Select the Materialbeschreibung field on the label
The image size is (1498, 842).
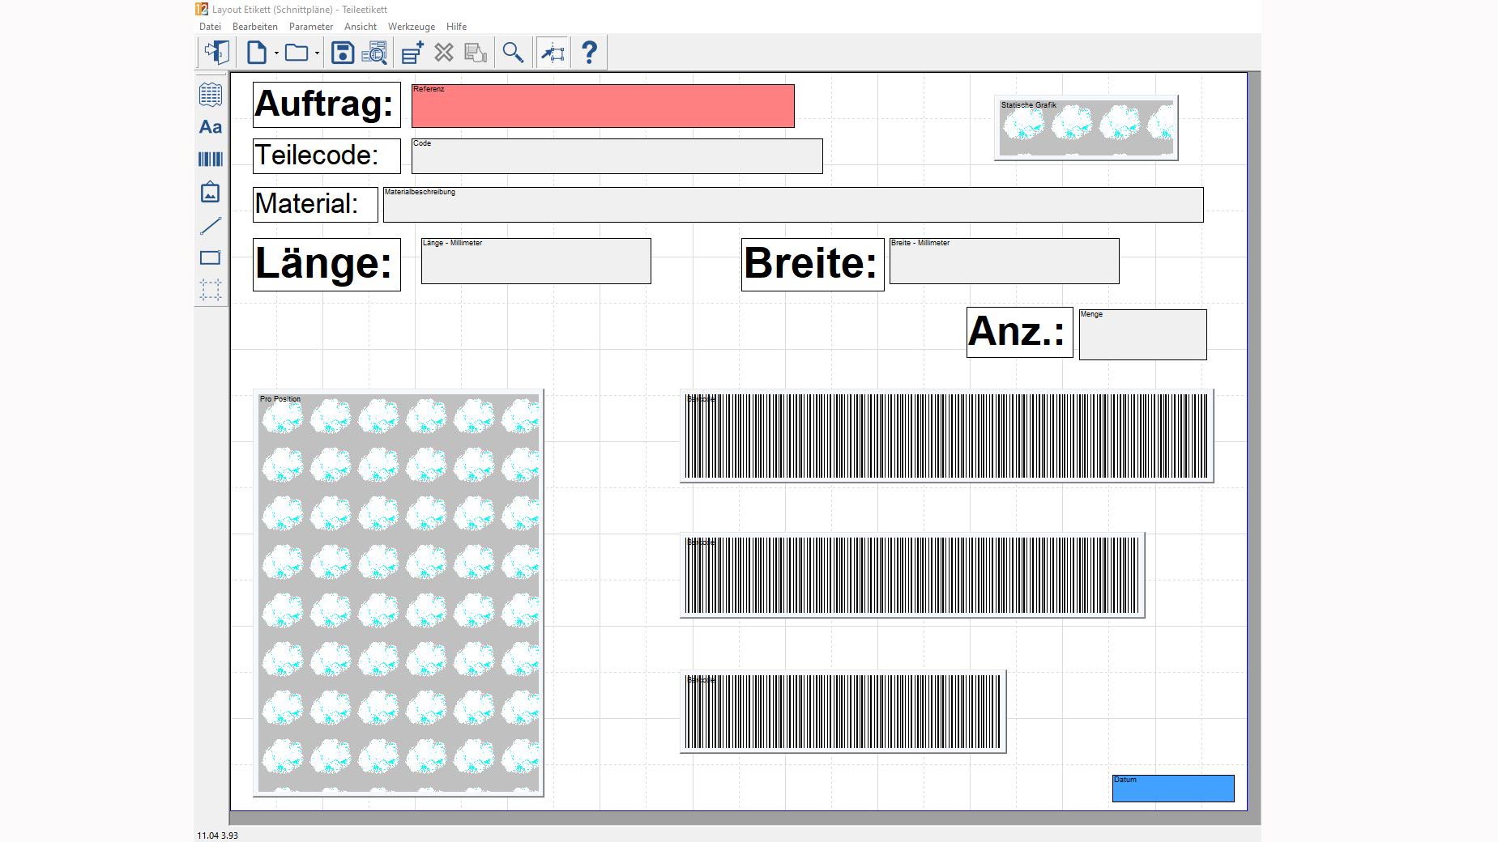click(792, 205)
